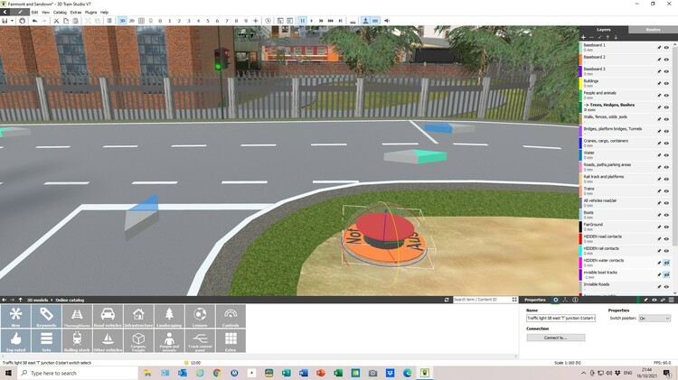Move selected layer down with arrow icon

[x=616, y=38]
